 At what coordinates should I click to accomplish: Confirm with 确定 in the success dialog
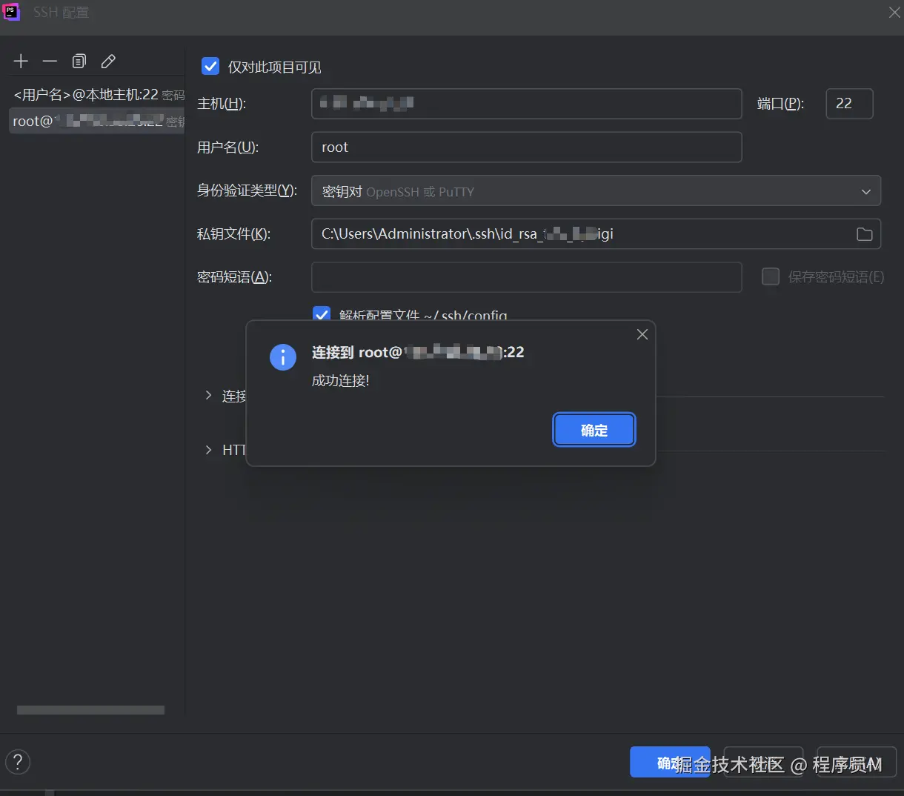pos(594,430)
